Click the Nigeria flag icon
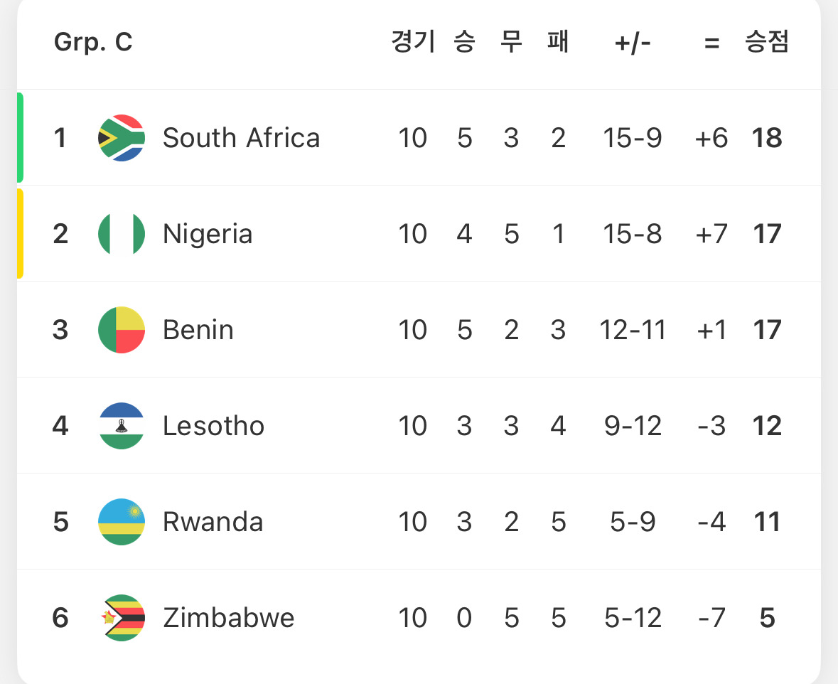838x684 pixels. (x=122, y=234)
